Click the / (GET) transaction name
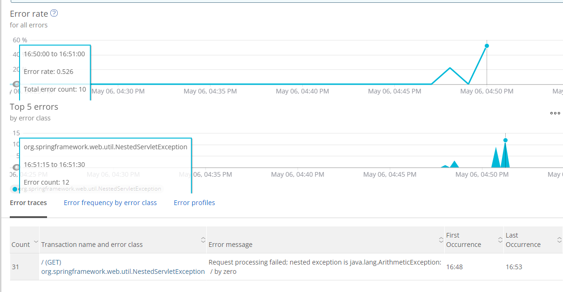 pyautogui.click(x=51, y=262)
